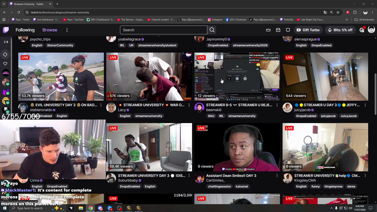Open the more options dots beside Browse

[x=67, y=30]
